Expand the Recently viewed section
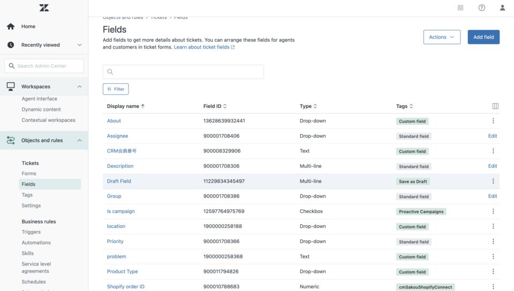Image resolution: width=514 pixels, height=291 pixels. [x=80, y=45]
